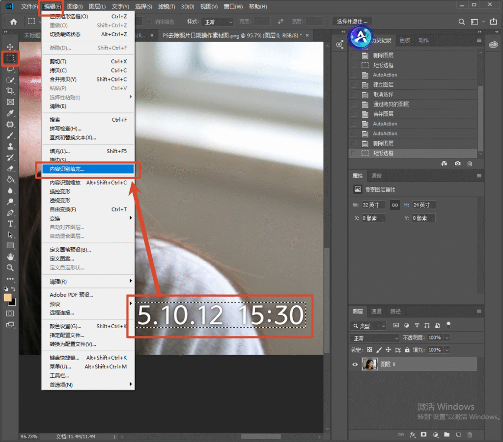Select the Eraser tool
The height and width of the screenshot is (442, 503).
click(x=10, y=168)
